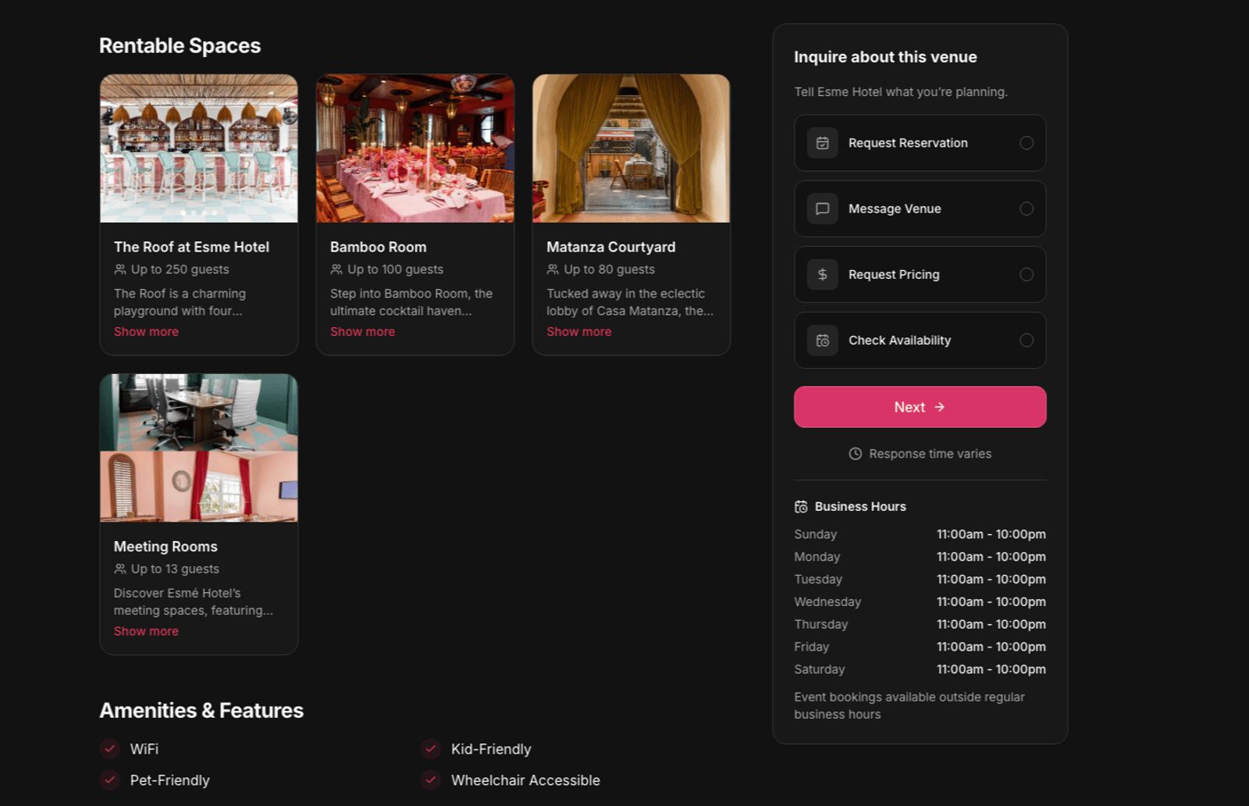Screen dimensions: 1249x806
Task: Click the Wheelchair Accessible checkmark icon
Action: pos(431,779)
